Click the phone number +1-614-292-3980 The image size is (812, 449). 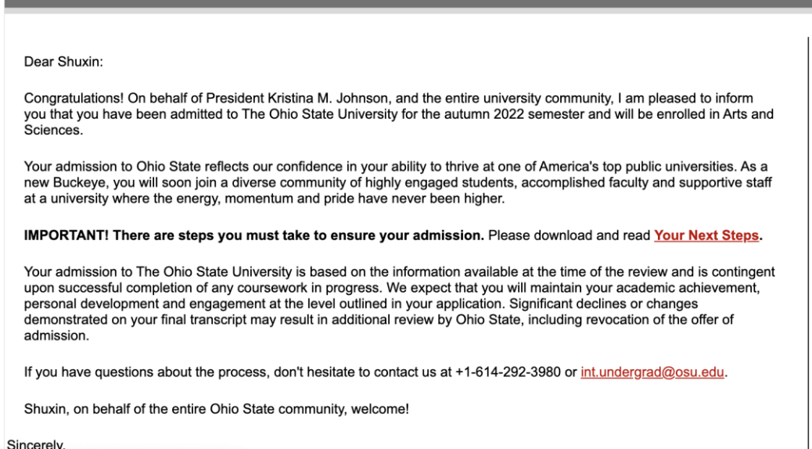[x=508, y=372]
